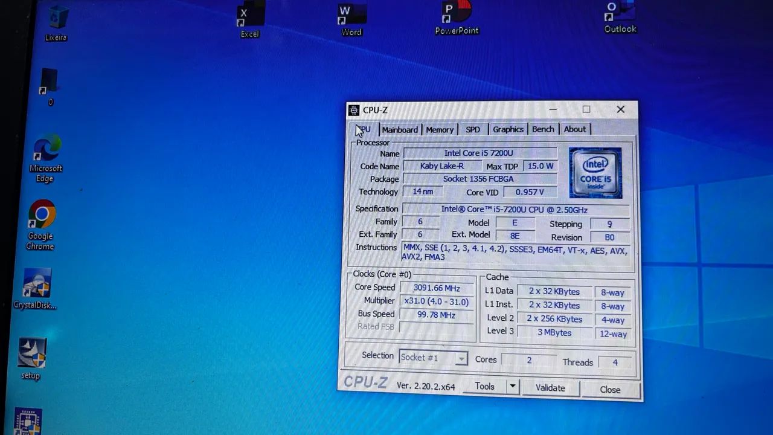Click the Multiplier value x31.0
This screenshot has height=435, width=773.
tap(437, 301)
